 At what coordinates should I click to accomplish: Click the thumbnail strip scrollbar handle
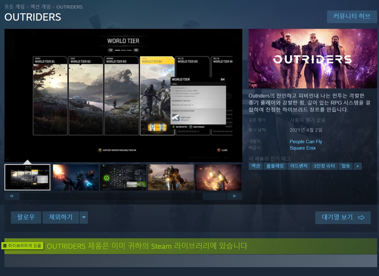(214, 196)
